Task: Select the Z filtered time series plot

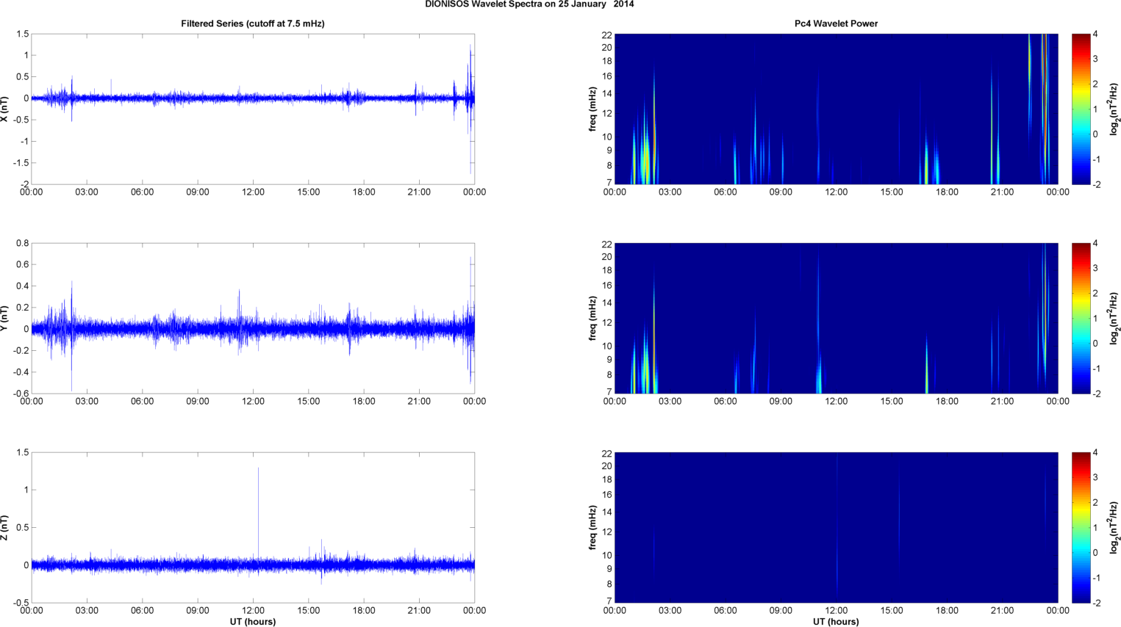Action: [253, 527]
